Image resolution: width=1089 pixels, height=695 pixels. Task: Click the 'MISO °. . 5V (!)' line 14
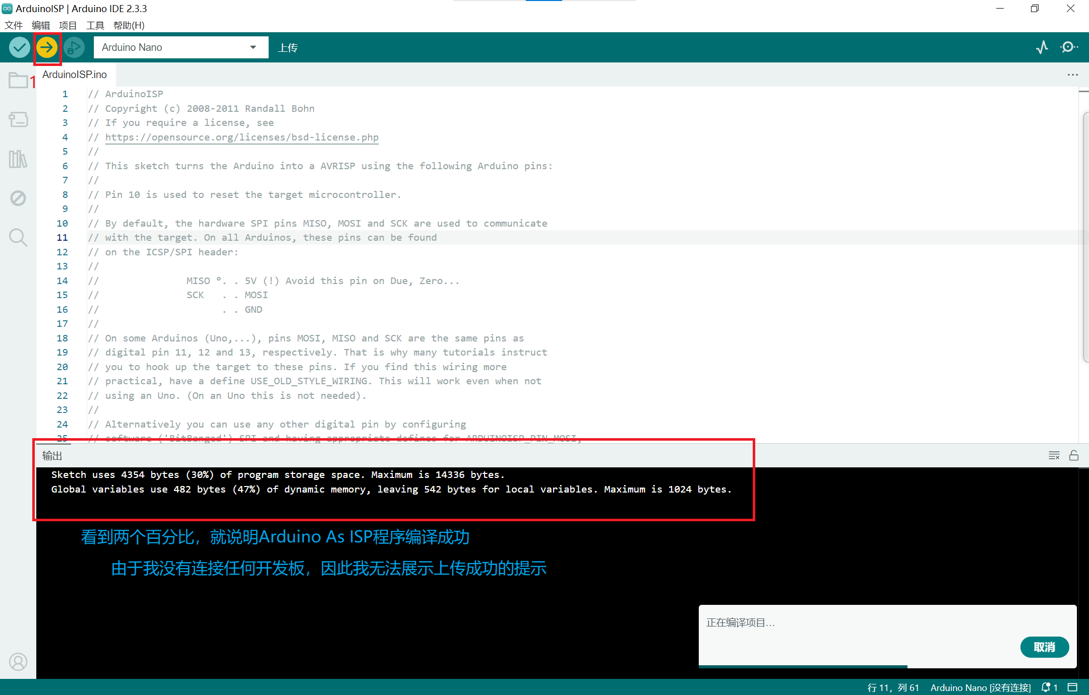coord(274,281)
